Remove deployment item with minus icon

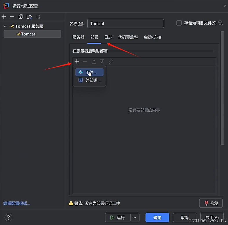[x=85, y=61]
